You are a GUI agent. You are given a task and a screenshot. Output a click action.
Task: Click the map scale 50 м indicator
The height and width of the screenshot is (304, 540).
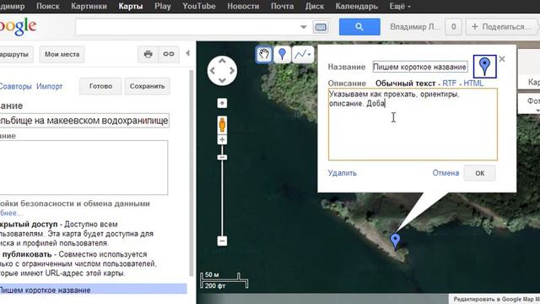click(220, 275)
